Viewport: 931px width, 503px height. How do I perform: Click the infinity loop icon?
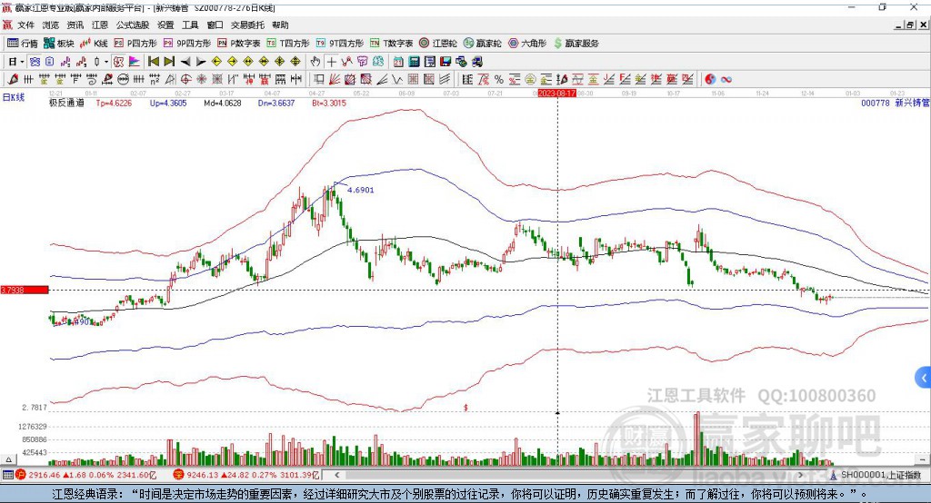[726, 79]
